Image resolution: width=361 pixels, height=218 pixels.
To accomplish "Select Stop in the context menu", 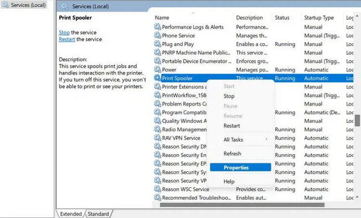I will click(229, 96).
